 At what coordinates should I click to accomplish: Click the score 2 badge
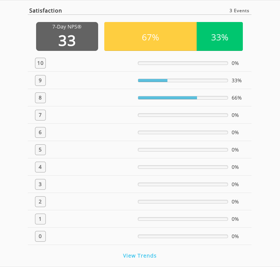(40, 202)
